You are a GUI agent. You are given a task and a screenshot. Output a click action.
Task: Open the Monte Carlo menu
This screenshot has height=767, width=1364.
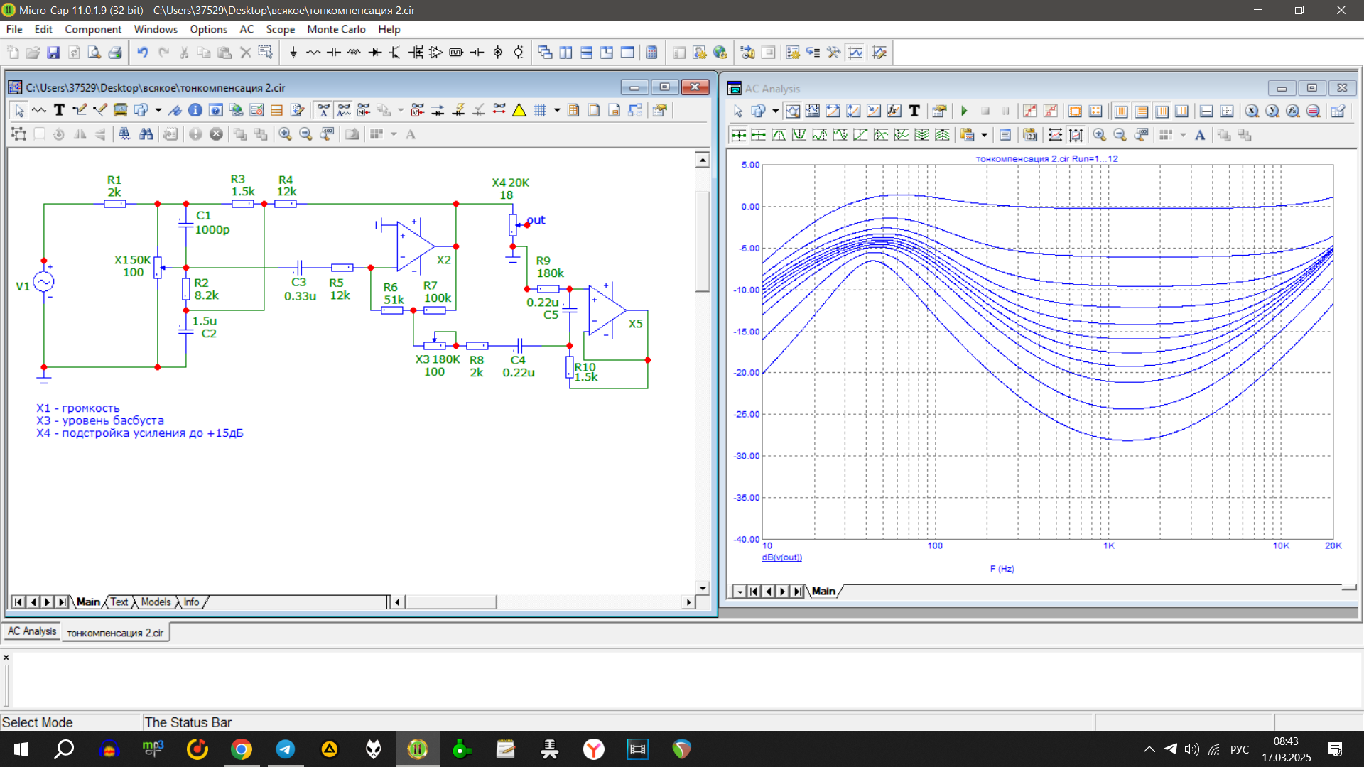(336, 29)
